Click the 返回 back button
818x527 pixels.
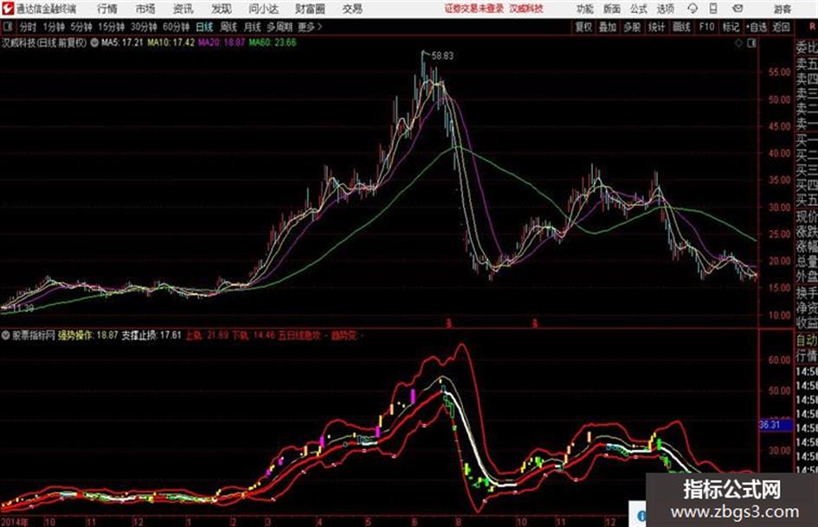(782, 27)
